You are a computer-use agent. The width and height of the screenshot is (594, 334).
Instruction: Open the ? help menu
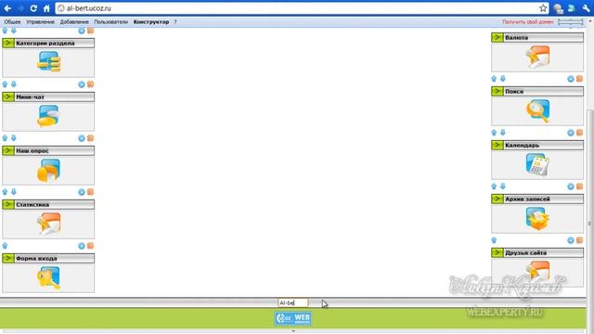[x=175, y=22]
